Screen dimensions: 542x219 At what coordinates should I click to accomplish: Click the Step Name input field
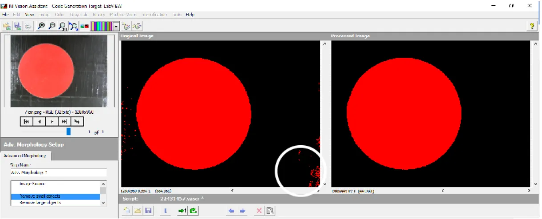tap(59, 172)
